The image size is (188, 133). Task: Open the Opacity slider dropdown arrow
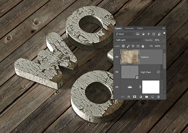[x=164, y=40]
